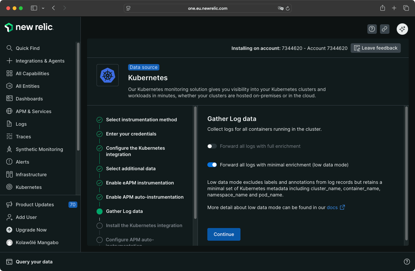
Task: Click the browser address bar
Action: click(207, 8)
